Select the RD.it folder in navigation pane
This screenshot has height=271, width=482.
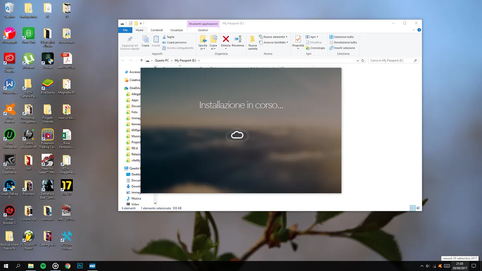(133, 148)
